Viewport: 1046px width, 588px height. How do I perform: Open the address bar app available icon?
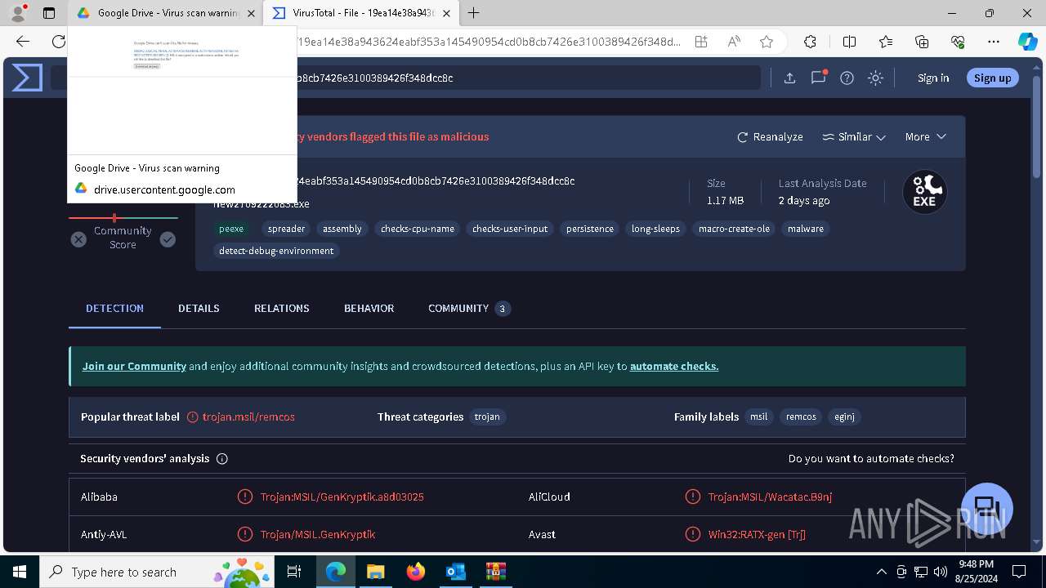(x=701, y=42)
